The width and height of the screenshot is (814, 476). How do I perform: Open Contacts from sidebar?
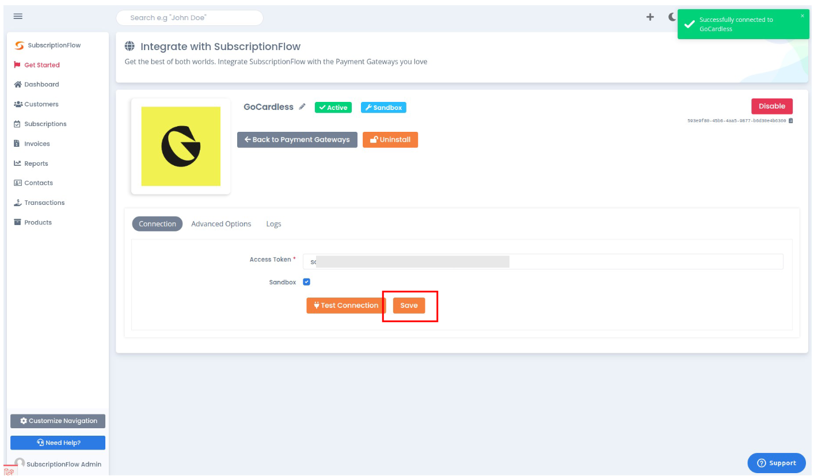coord(39,183)
